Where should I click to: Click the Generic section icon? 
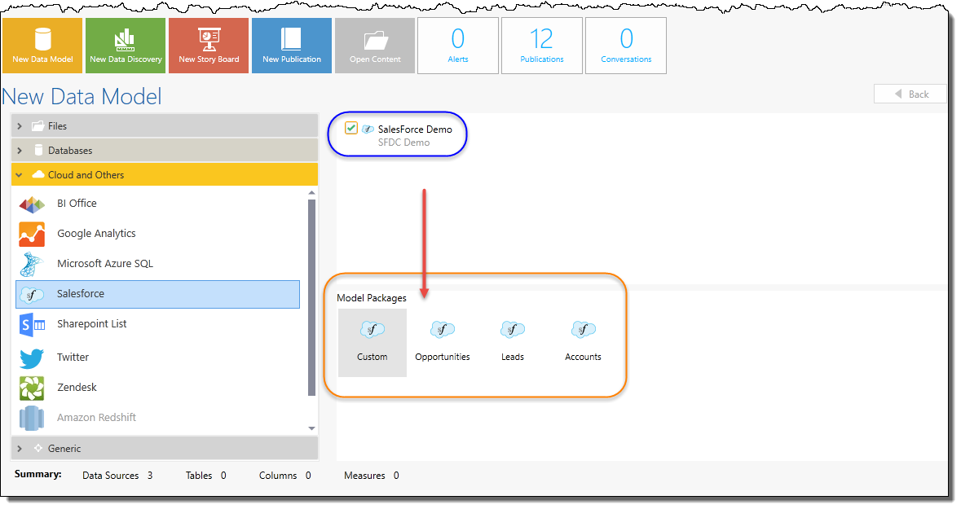tap(38, 449)
